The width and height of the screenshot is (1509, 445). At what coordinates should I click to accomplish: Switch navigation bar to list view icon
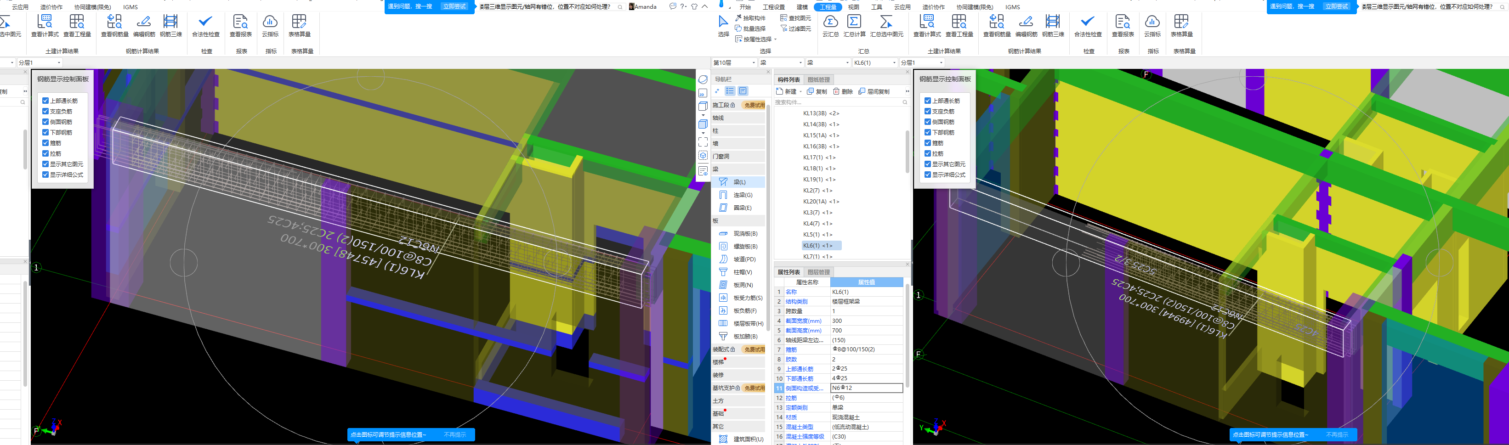[730, 91]
